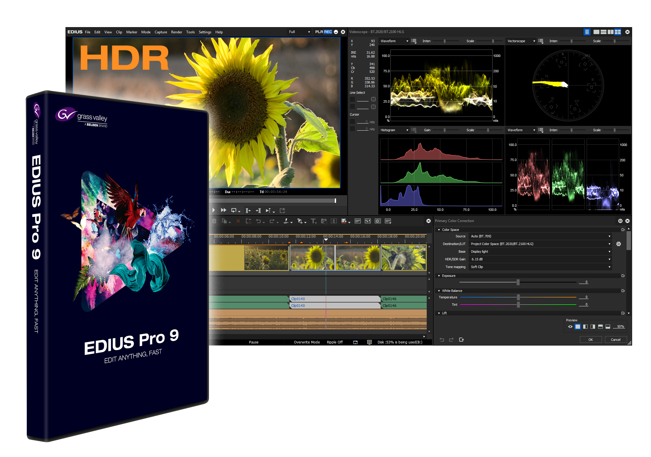651x457 pixels.
Task: Adjust the Temperature slider in White Balance
Action: pyautogui.click(x=518, y=297)
